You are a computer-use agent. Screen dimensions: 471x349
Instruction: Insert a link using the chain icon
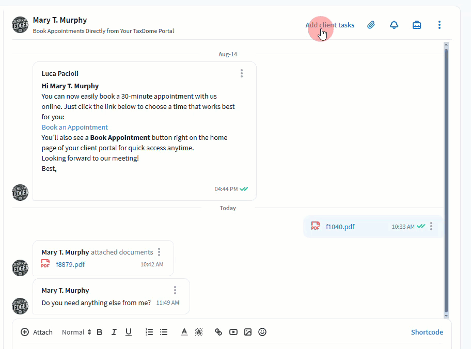(218, 332)
